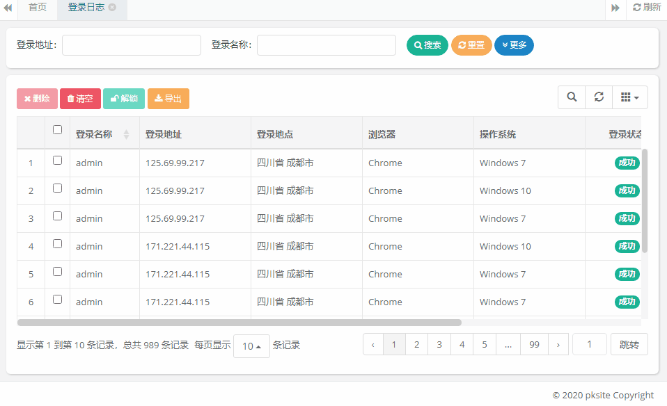Collapse tabs using the left double-arrow icon
The image size is (667, 406).
[8, 8]
